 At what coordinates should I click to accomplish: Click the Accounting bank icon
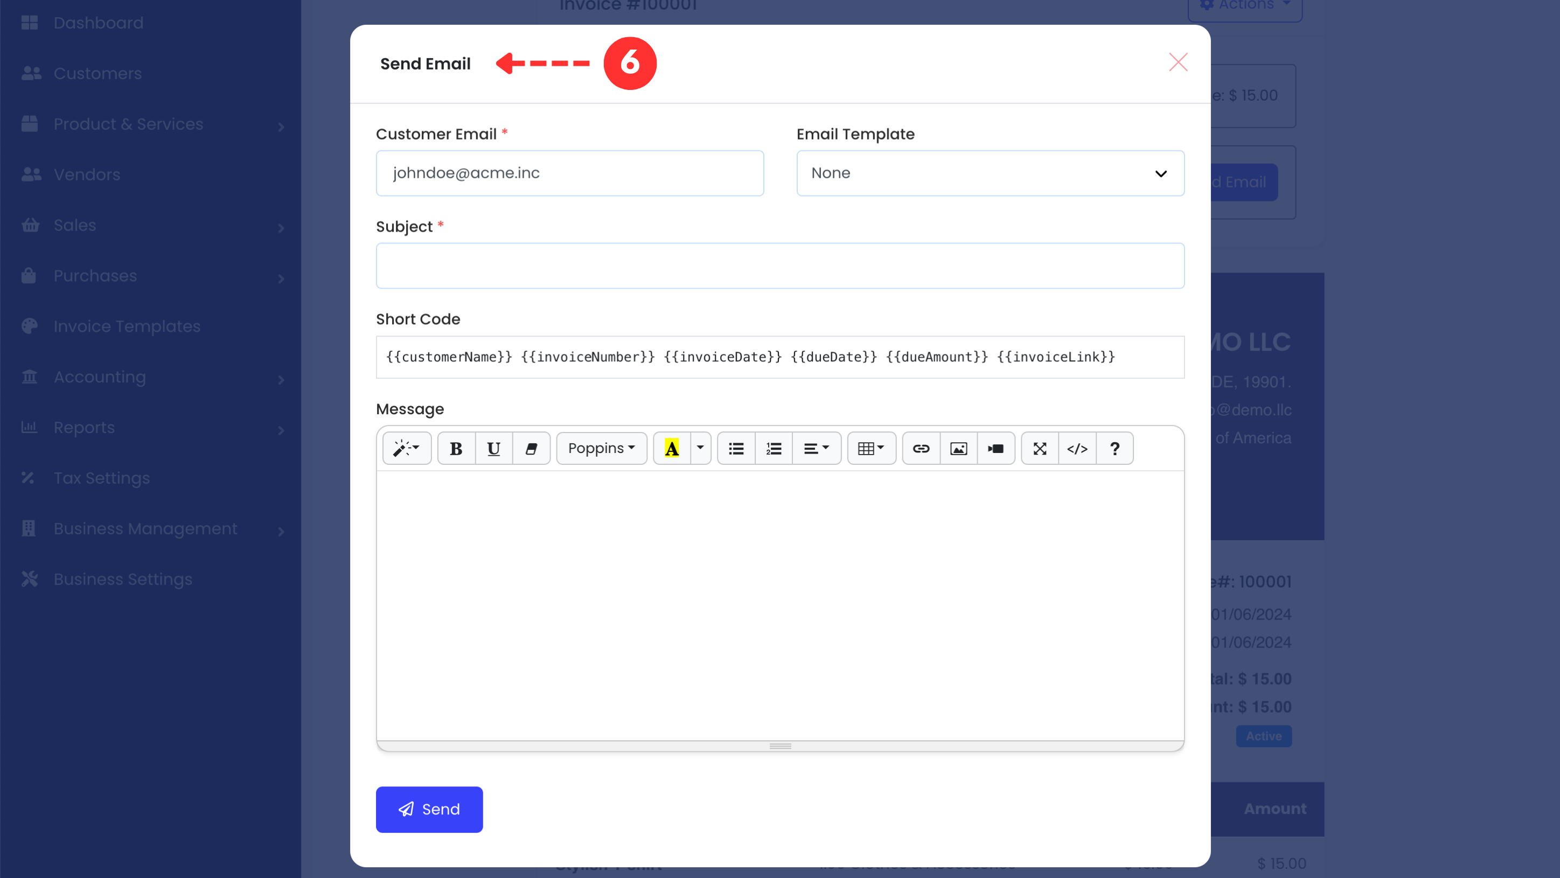tap(29, 377)
